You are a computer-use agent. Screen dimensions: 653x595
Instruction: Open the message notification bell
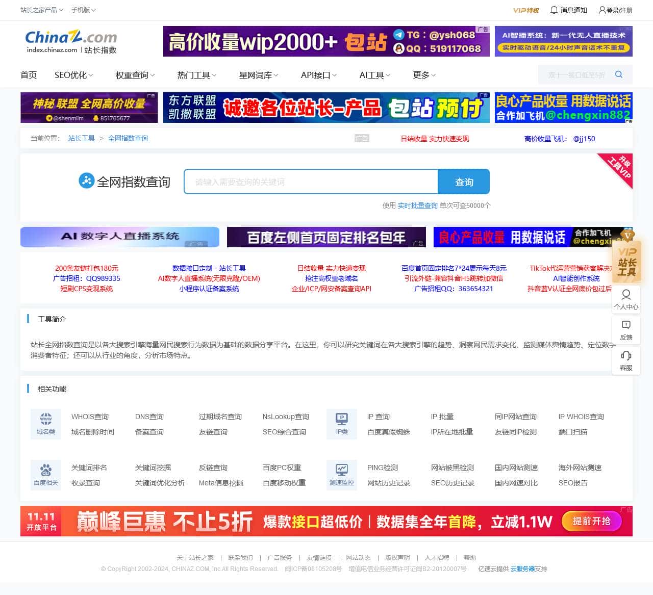[554, 10]
